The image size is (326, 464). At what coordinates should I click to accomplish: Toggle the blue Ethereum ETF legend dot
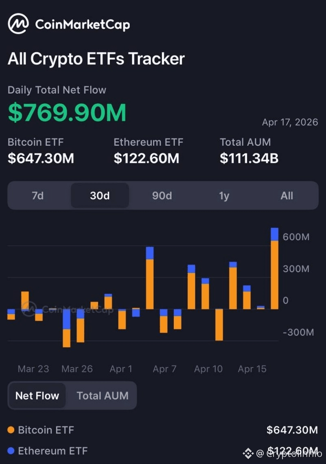tap(11, 451)
